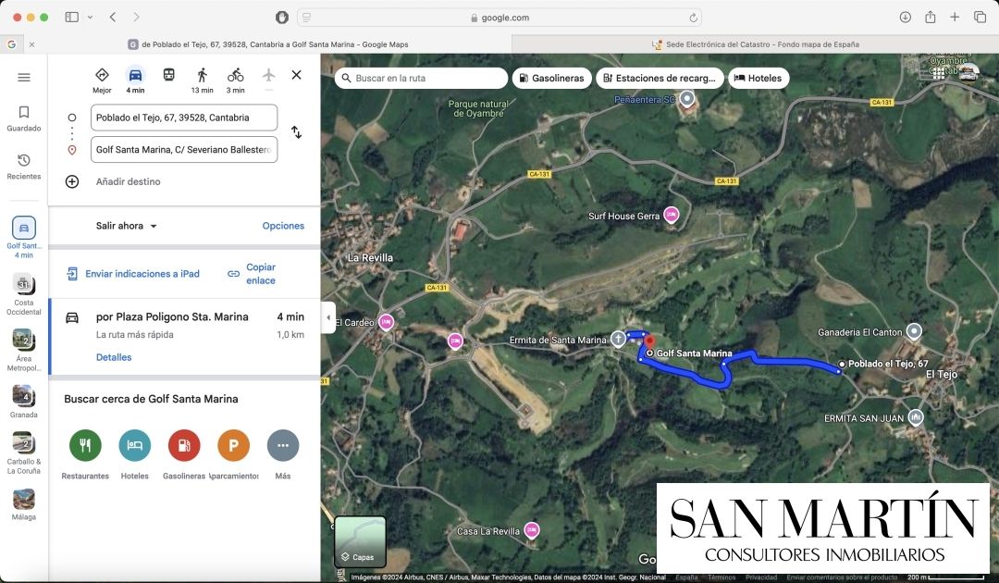Click the Ganaderia El Canton marker
This screenshot has width=999, height=583.
914,331
